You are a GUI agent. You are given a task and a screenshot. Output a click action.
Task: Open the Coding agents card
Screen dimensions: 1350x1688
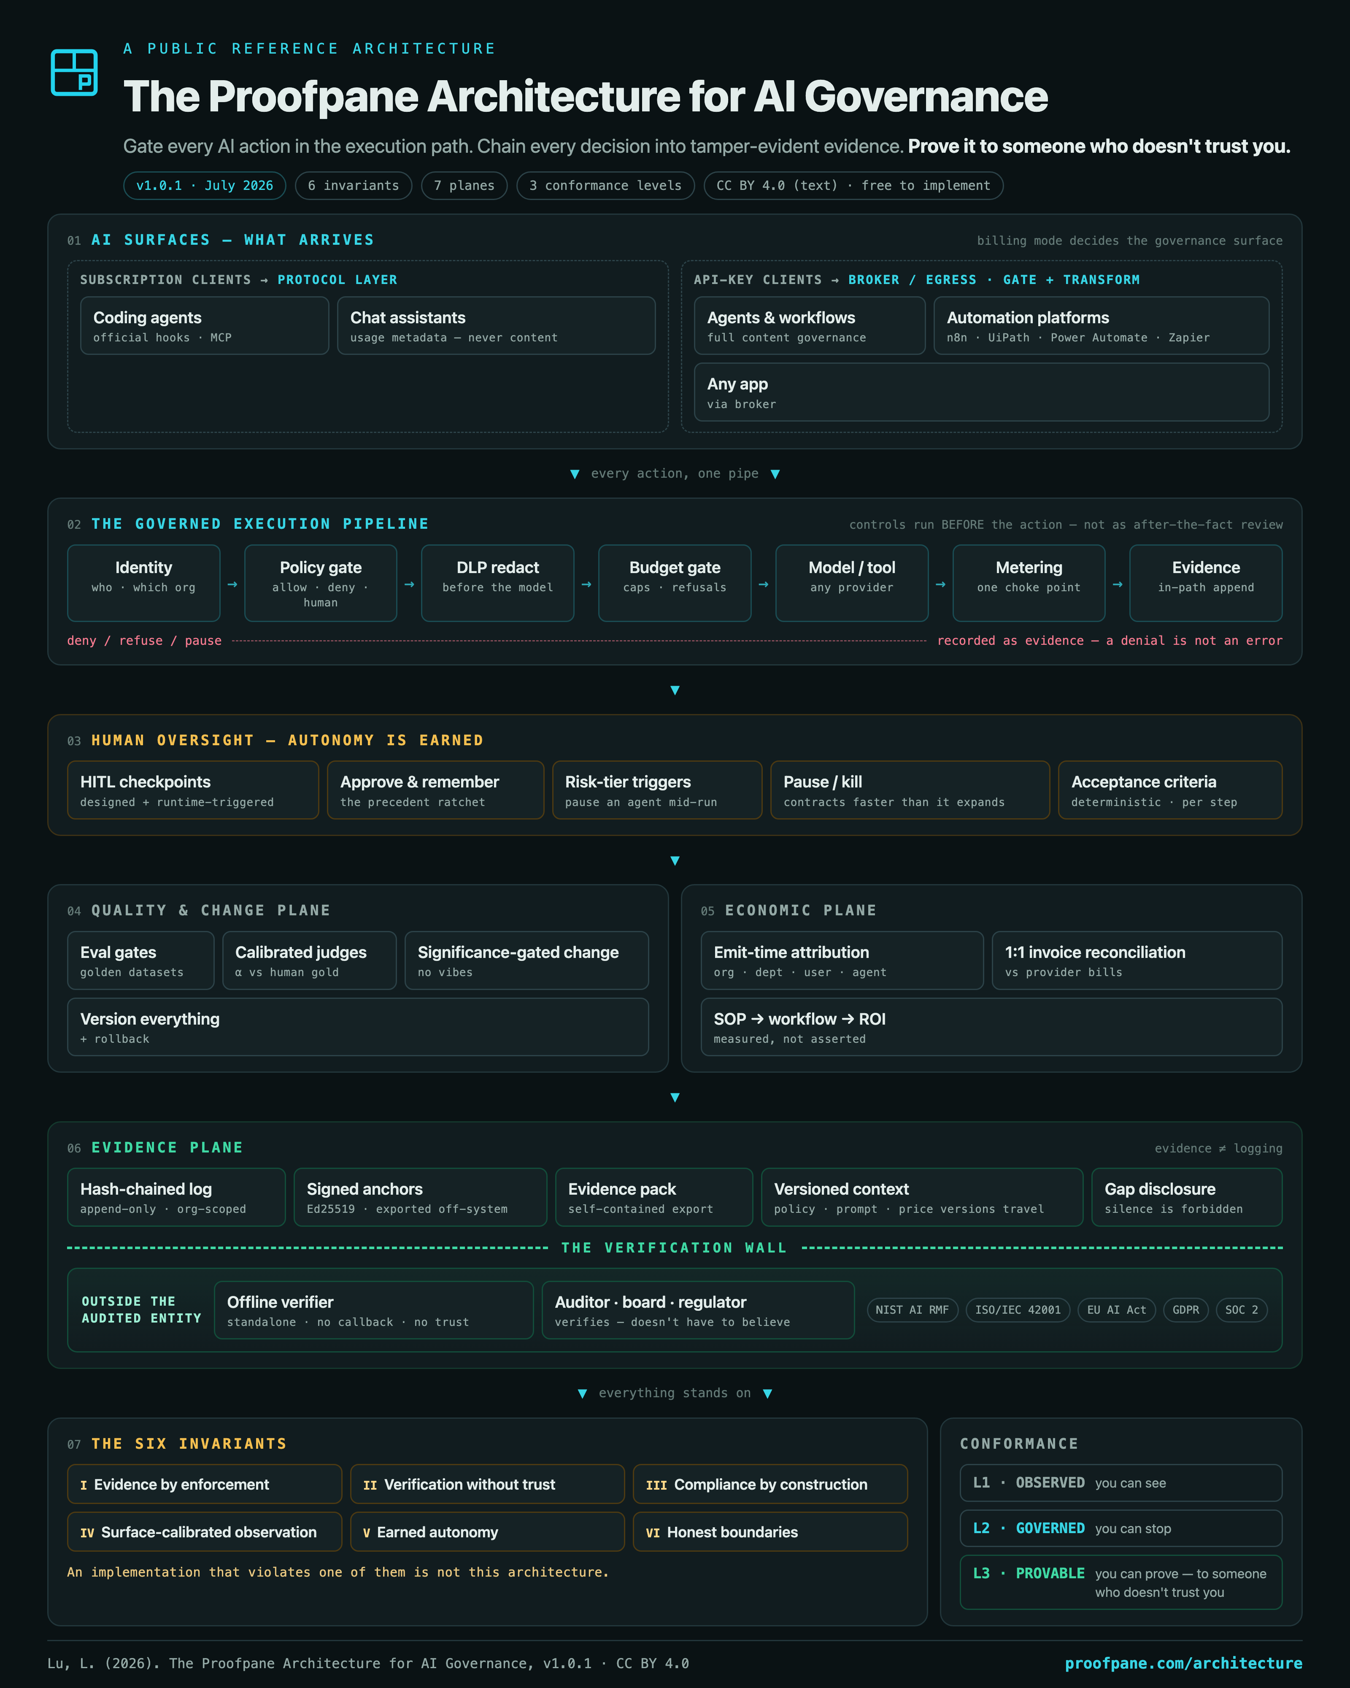pos(204,326)
